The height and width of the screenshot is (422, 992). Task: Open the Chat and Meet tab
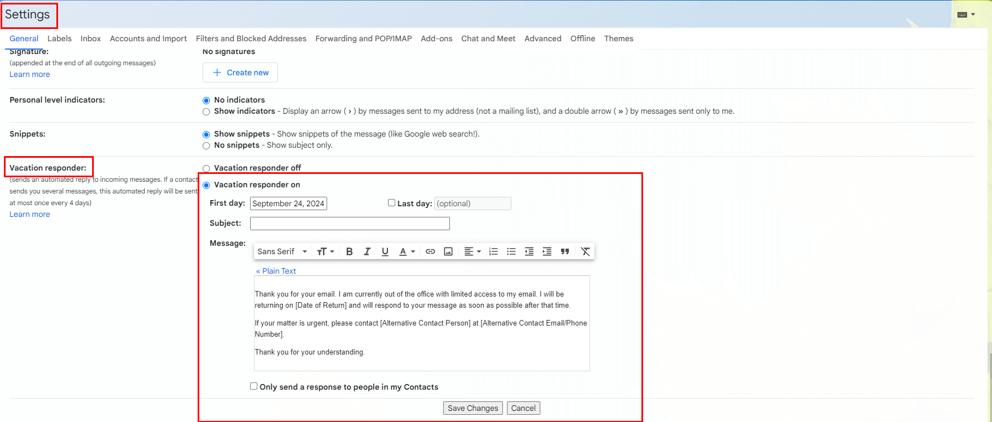click(x=488, y=38)
